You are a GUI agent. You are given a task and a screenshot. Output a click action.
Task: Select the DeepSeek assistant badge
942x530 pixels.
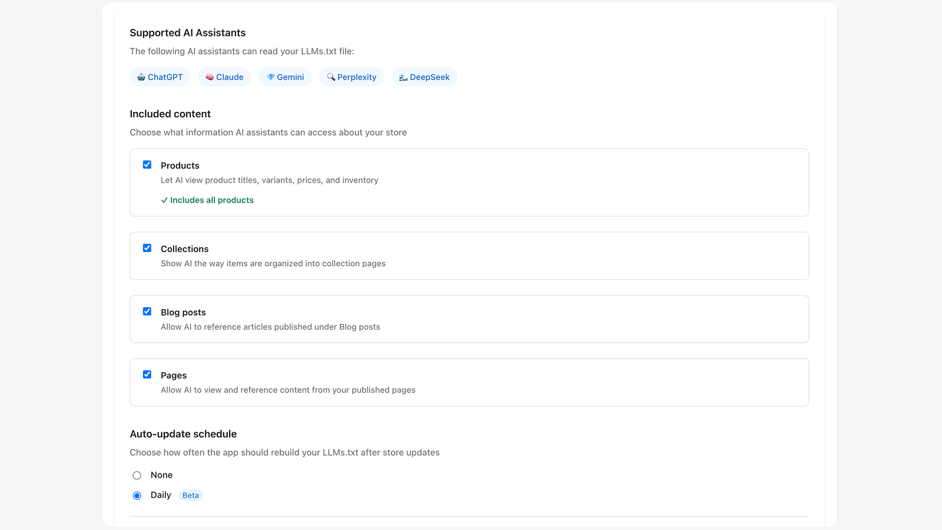coord(424,77)
